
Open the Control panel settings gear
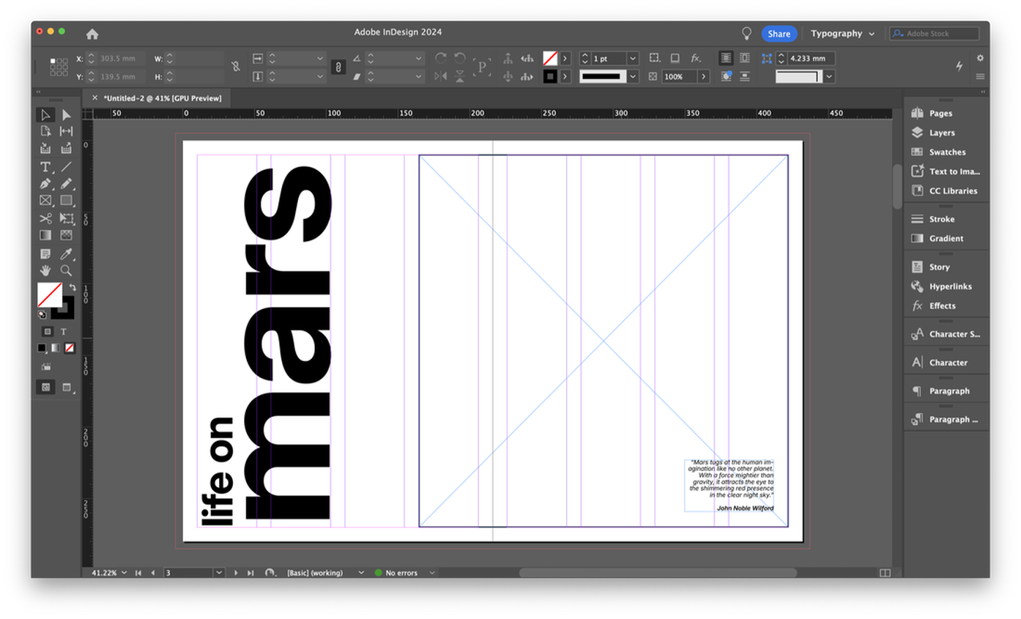[980, 58]
